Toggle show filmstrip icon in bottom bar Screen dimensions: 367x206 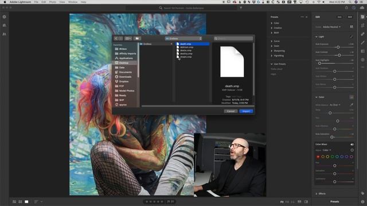[x=299, y=201]
